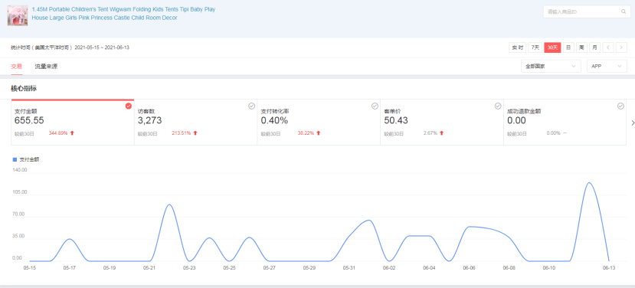
Task: Toggle the 成功退款金额 metric checkmark
Action: pyautogui.click(x=620, y=106)
